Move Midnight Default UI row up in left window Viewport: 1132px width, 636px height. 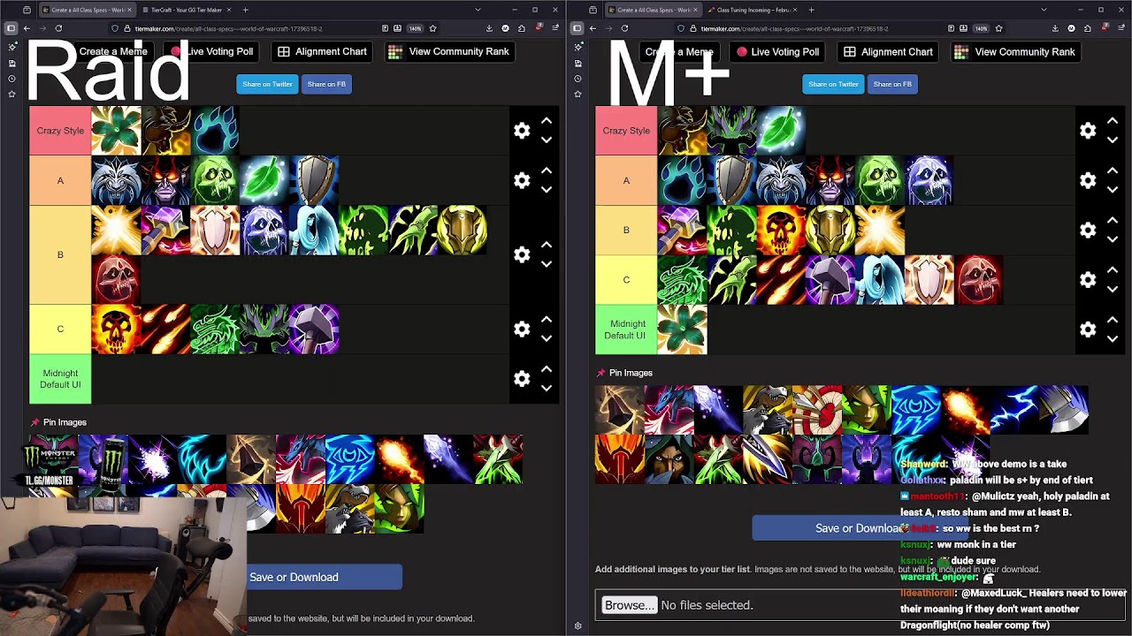coord(547,368)
